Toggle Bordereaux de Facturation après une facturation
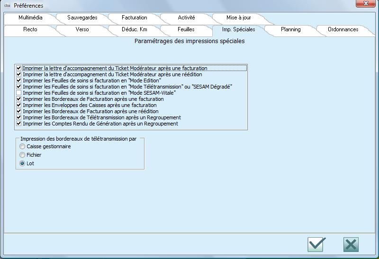Image resolution: width=379 pixels, height=259 pixels. 18,99
